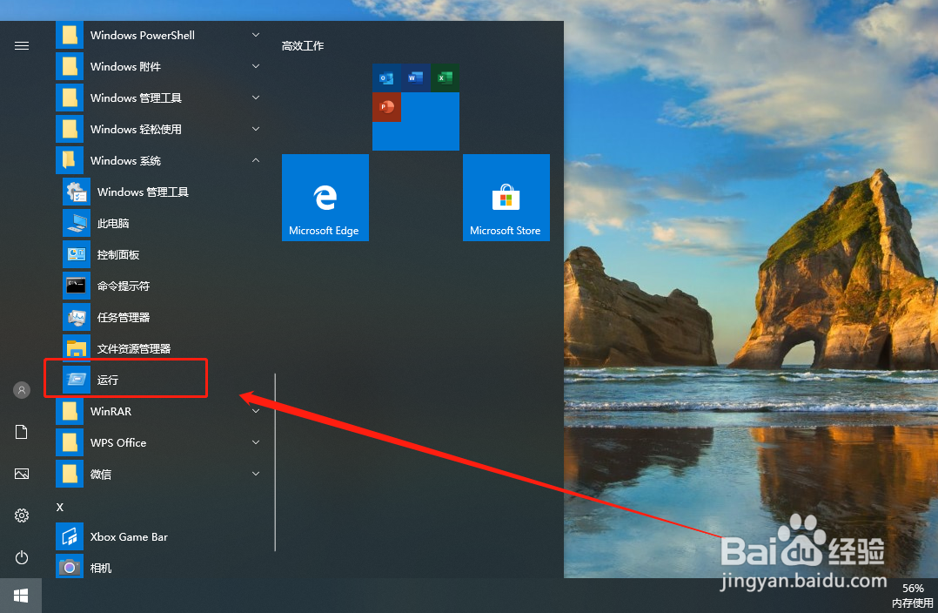The width and height of the screenshot is (938, 613).
Task: Click the 命令提示符 icon
Action: pyautogui.click(x=77, y=286)
